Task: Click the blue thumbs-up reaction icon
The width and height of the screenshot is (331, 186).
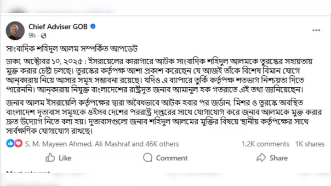Action: [x=11, y=144]
